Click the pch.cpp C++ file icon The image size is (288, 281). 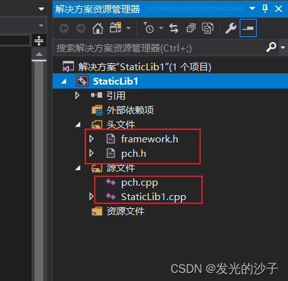(110, 182)
